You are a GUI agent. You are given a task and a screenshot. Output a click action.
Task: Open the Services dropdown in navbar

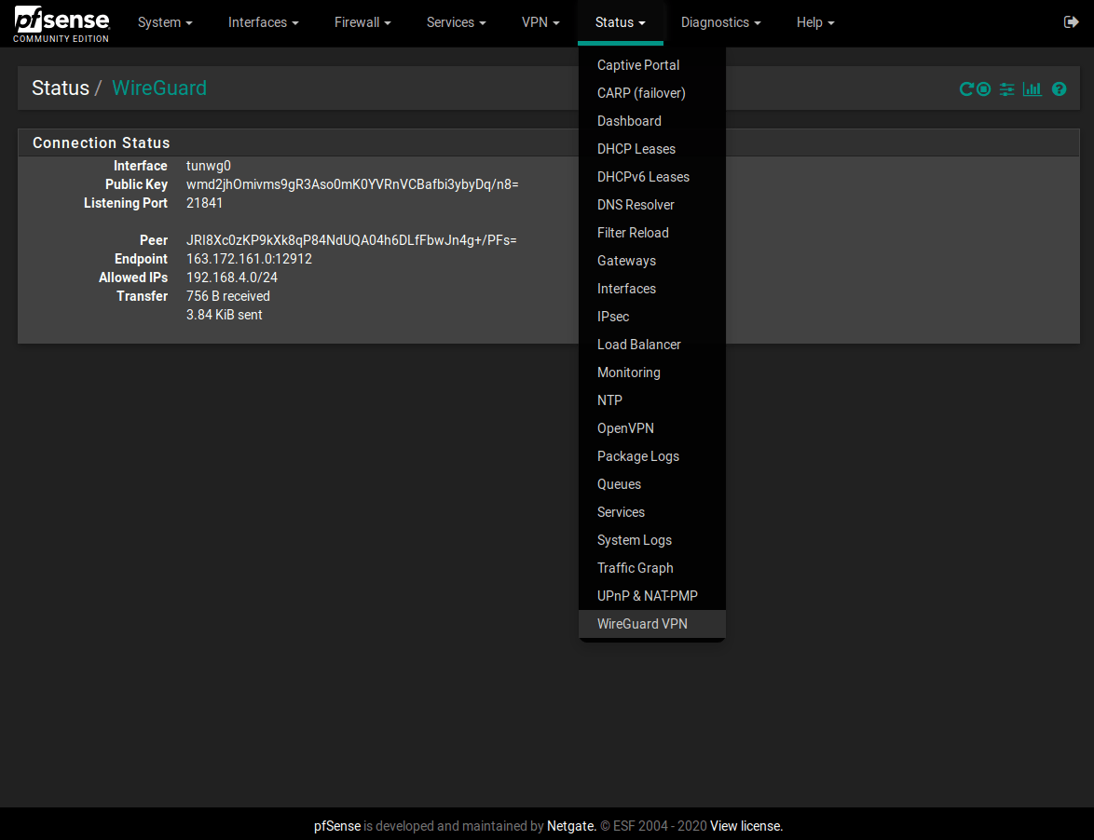[x=456, y=22]
